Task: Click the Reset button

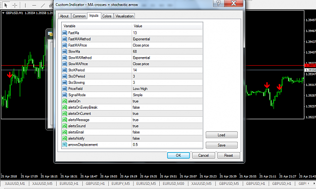Action: coord(229,155)
